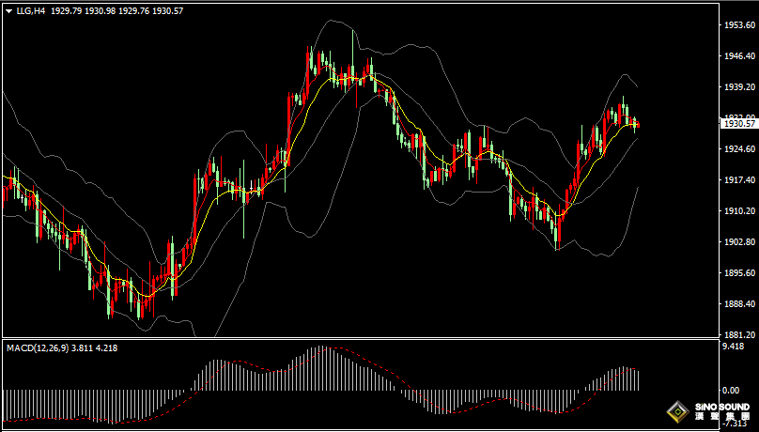Click the 1881.20 price axis label
The height and width of the screenshot is (432, 759).
pyautogui.click(x=737, y=334)
